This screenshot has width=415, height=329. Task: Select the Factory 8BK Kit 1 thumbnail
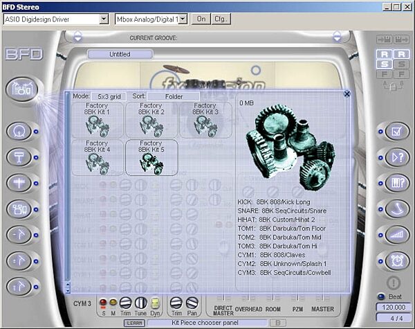[x=98, y=120]
